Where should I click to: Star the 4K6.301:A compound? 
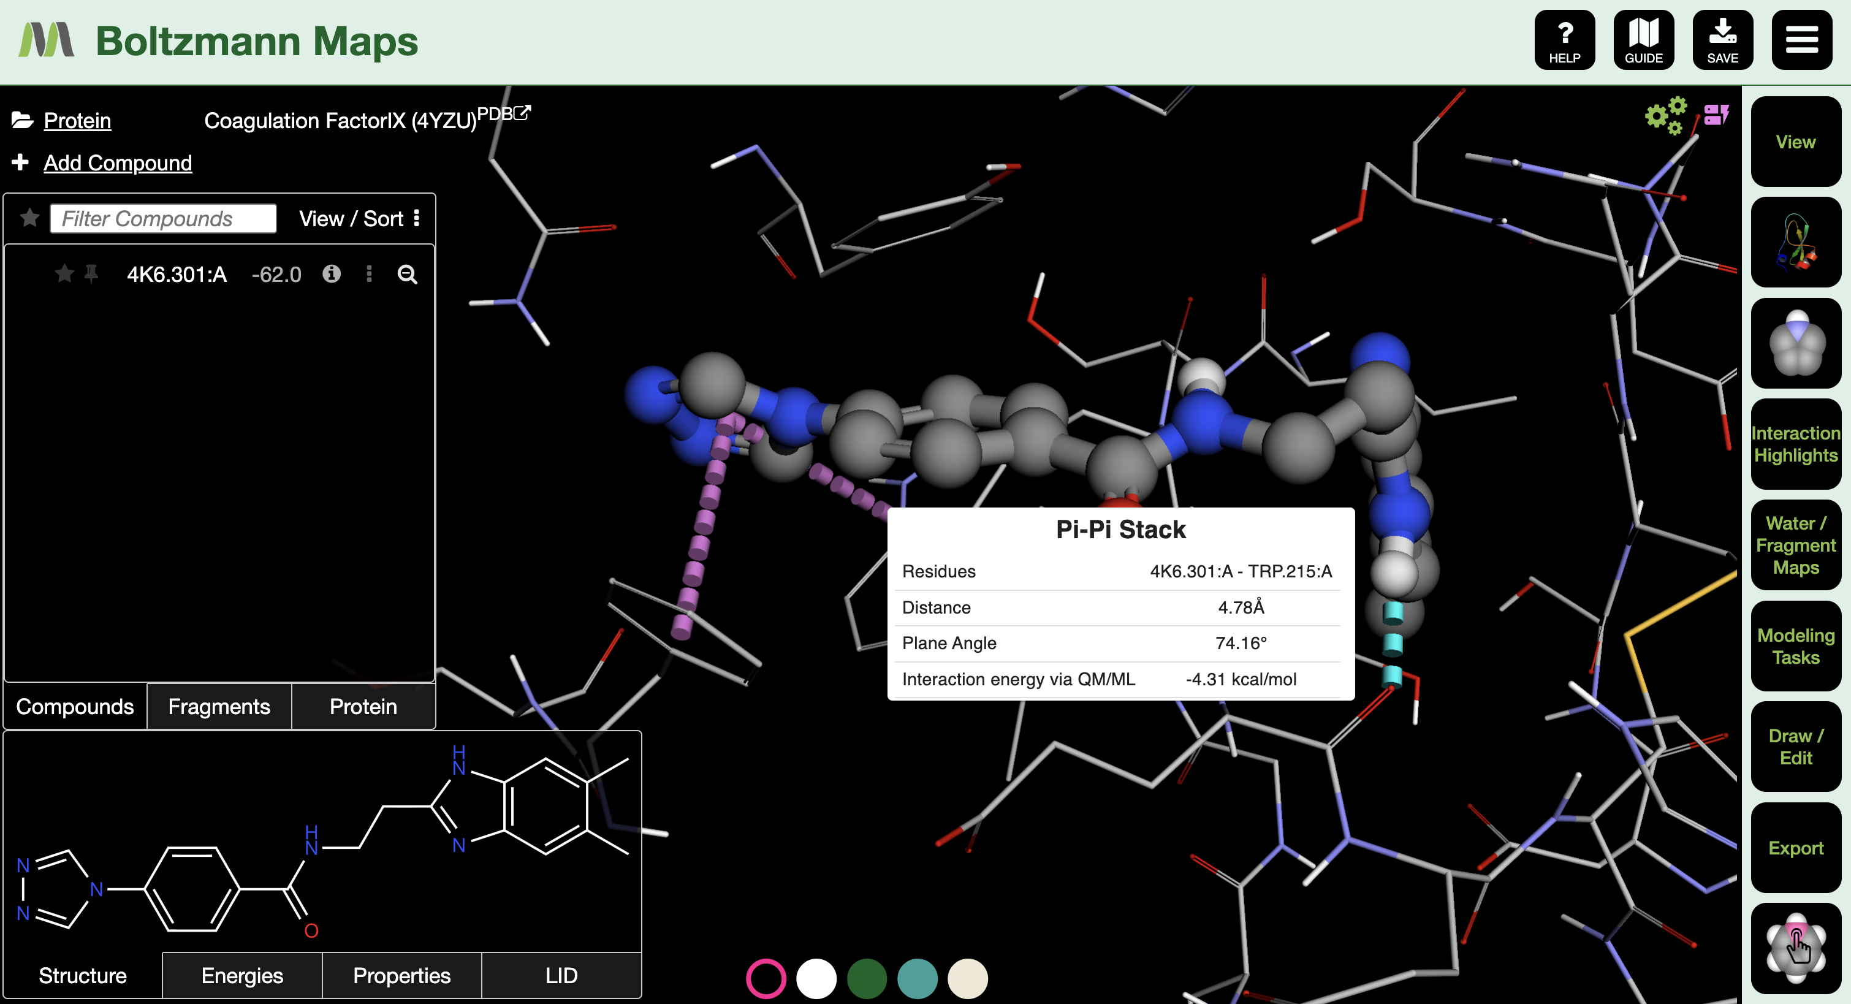(x=64, y=273)
